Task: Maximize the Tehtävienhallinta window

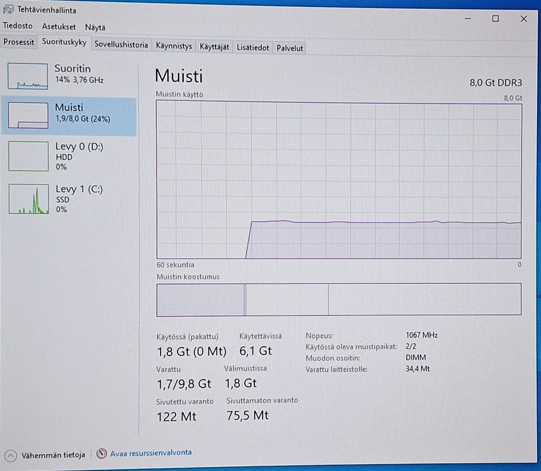Action: tap(495, 19)
